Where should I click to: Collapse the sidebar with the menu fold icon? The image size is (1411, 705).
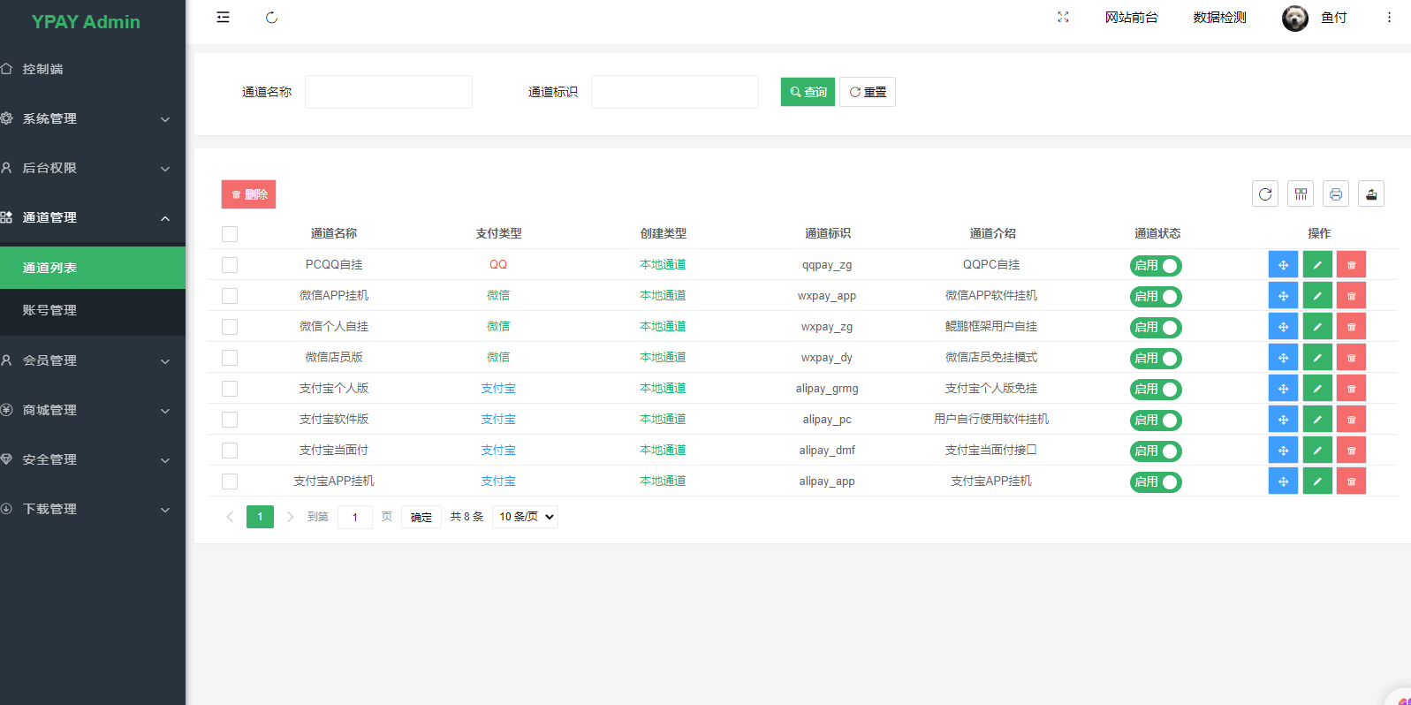pyautogui.click(x=223, y=18)
